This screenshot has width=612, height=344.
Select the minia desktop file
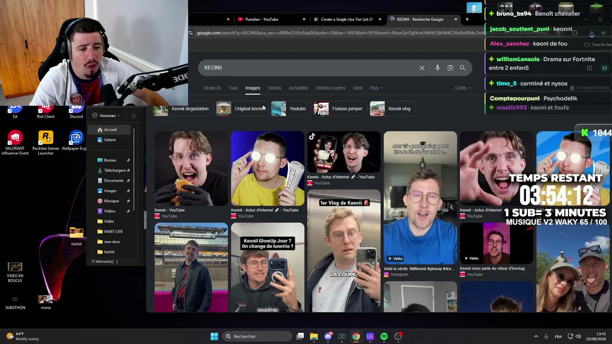click(46, 302)
